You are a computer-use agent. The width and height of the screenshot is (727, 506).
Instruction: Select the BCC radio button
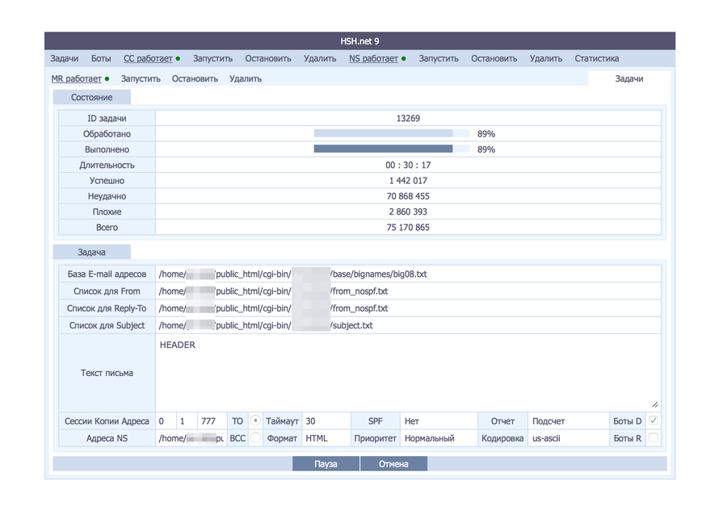point(255,437)
